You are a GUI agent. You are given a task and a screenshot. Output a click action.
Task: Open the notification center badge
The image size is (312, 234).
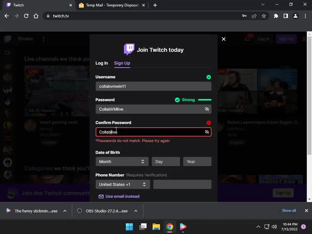[x=303, y=227]
